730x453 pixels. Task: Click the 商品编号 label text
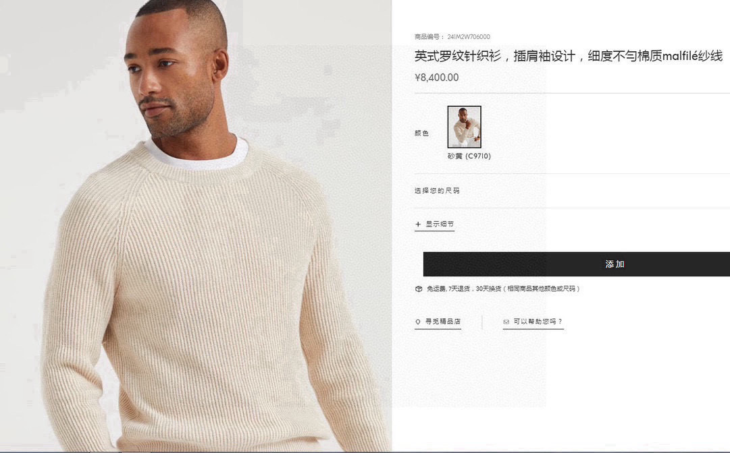pyautogui.click(x=429, y=36)
